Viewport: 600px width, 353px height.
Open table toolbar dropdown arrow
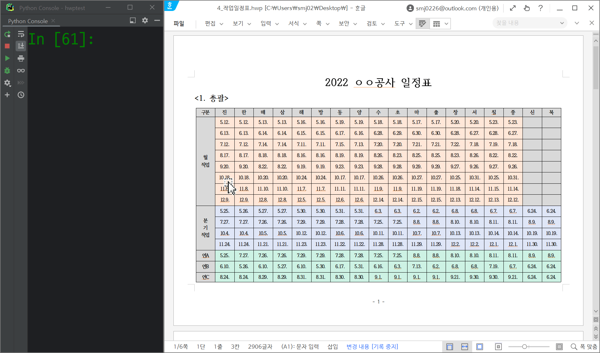(x=446, y=24)
